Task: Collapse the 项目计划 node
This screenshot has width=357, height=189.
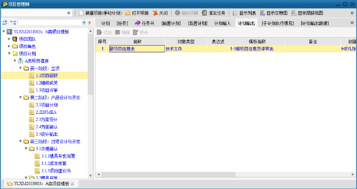Action: [x=9, y=53]
